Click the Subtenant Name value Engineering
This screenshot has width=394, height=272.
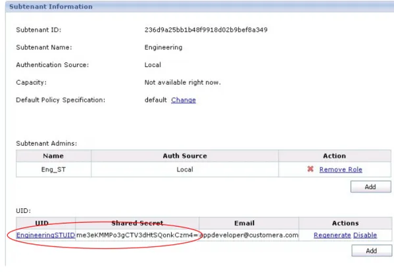[x=163, y=47]
